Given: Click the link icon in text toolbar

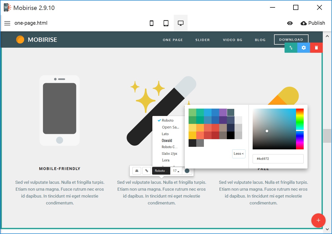Looking at the screenshot, I should 146,171.
